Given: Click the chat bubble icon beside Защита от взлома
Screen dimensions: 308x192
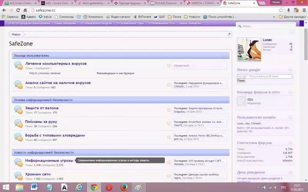Looking at the screenshot, I should (x=18, y=110).
